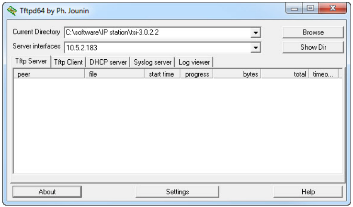Switch to the Tftp Client tab
Image resolution: width=353 pixels, height=207 pixels.
pyautogui.click(x=68, y=62)
